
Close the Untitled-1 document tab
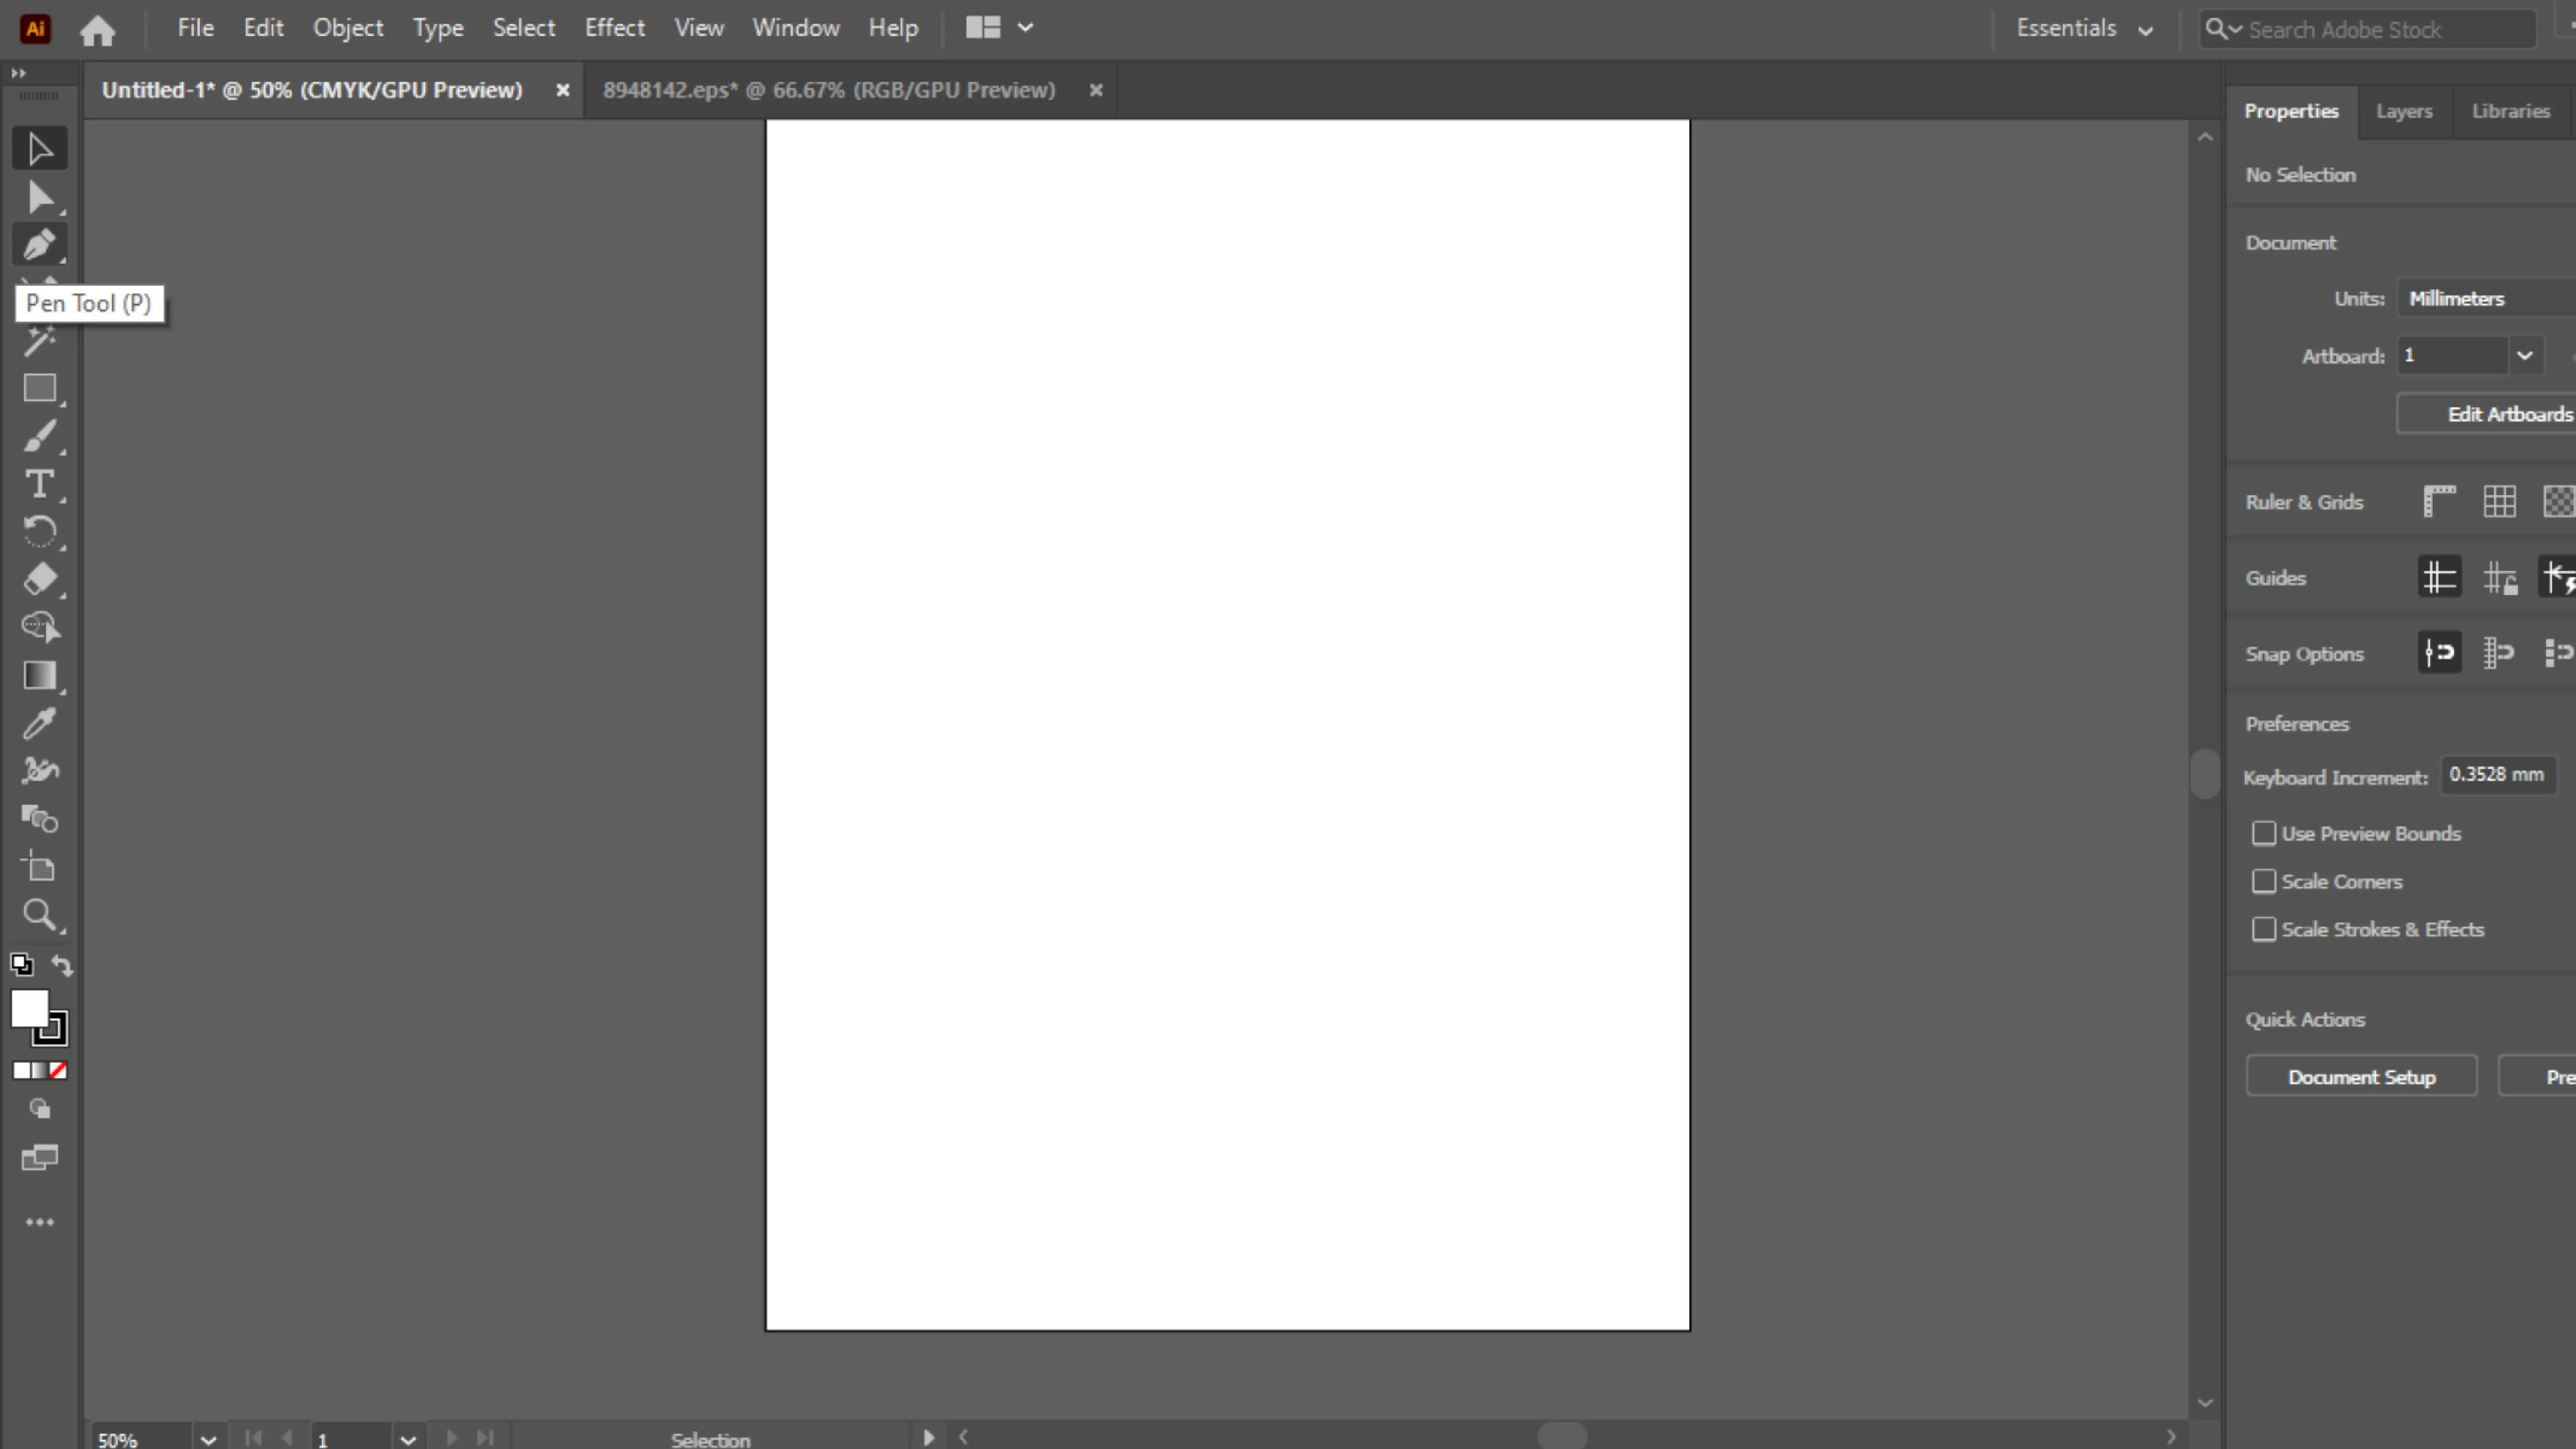pyautogui.click(x=563, y=90)
